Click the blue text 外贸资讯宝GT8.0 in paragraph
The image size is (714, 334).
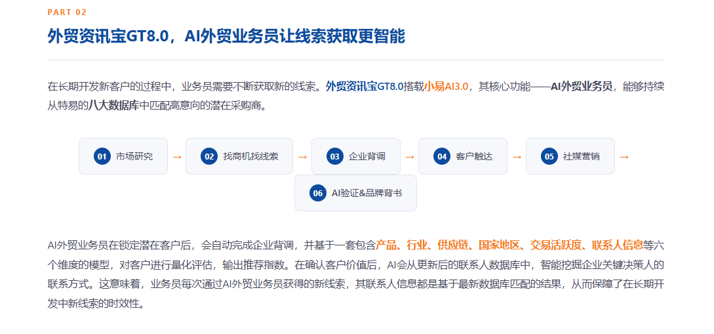[365, 86]
